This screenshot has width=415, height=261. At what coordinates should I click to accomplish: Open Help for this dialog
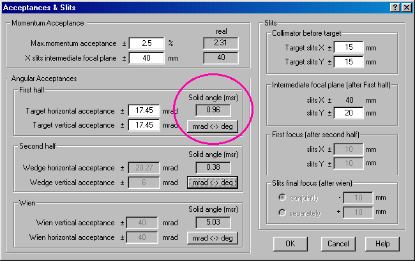point(382,244)
